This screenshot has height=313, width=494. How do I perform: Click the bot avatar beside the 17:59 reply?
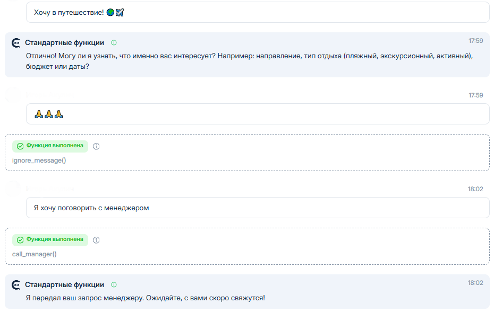[16, 43]
